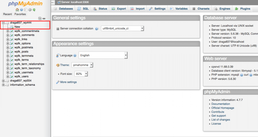Switch to the Databases tab

[63, 9]
